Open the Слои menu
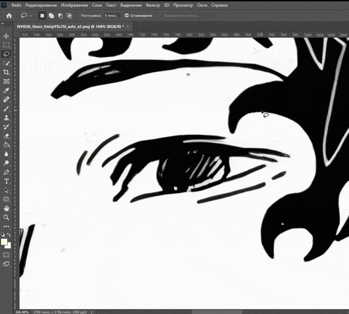 pyautogui.click(x=97, y=5)
